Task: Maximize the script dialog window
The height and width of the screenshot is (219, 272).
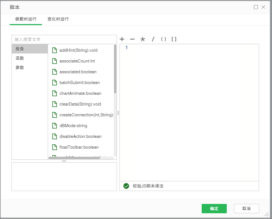Action: 256,7
